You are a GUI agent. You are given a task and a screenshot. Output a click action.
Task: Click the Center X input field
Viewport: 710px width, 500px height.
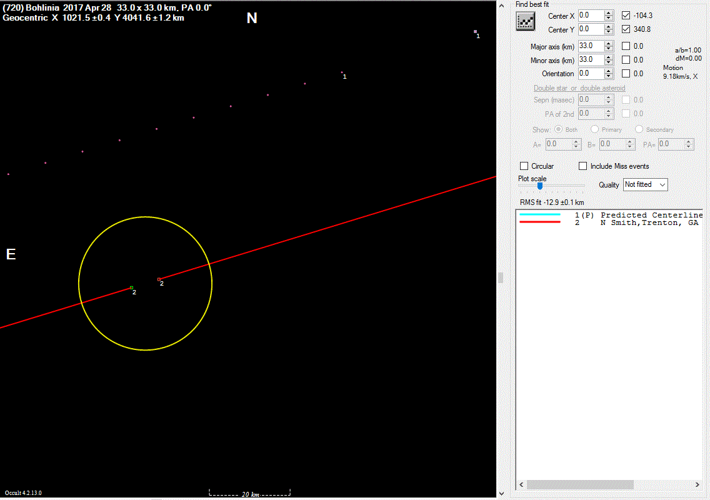coord(591,16)
